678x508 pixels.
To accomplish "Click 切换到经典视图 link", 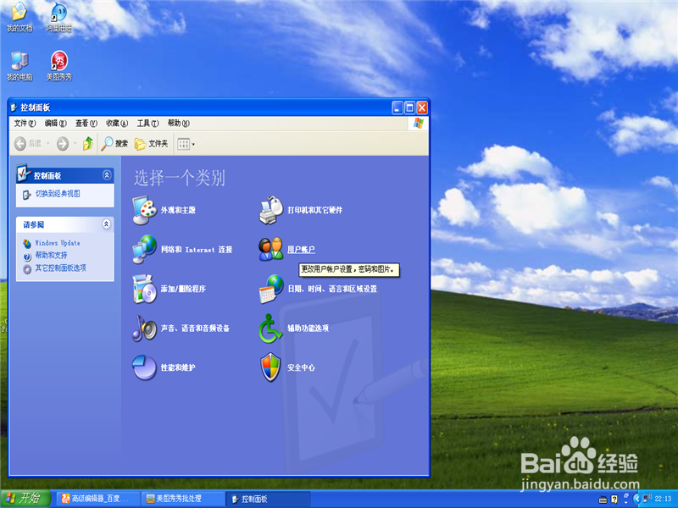I will (58, 194).
